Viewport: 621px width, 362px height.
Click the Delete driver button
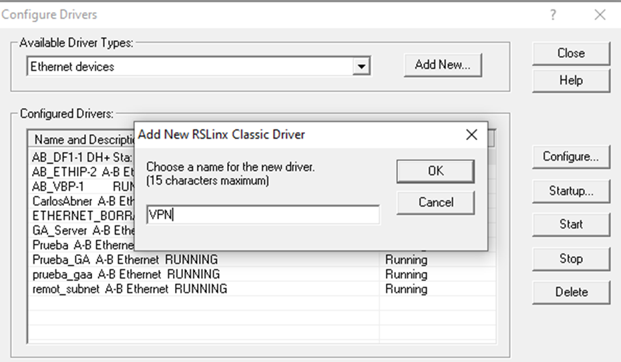tap(570, 292)
